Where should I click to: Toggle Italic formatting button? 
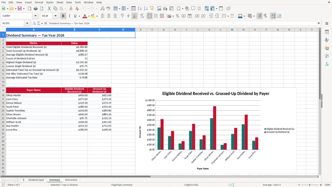click(x=69, y=16)
